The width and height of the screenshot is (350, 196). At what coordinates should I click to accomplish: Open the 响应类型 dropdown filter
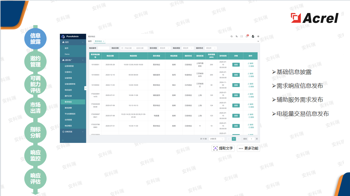(x=188, y=48)
